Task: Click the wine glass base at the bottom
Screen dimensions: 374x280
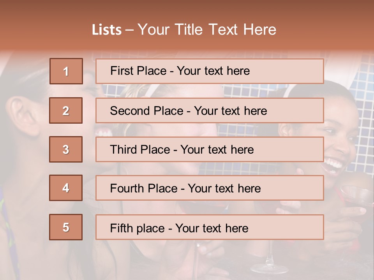Action: pos(269,268)
